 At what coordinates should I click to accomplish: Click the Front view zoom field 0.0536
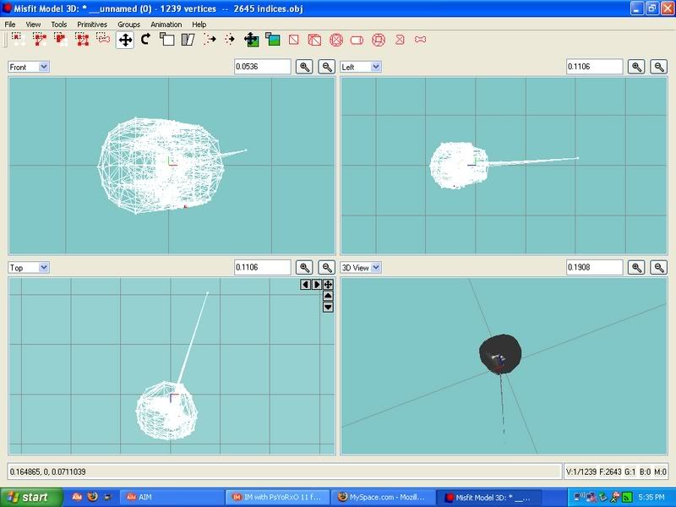263,67
